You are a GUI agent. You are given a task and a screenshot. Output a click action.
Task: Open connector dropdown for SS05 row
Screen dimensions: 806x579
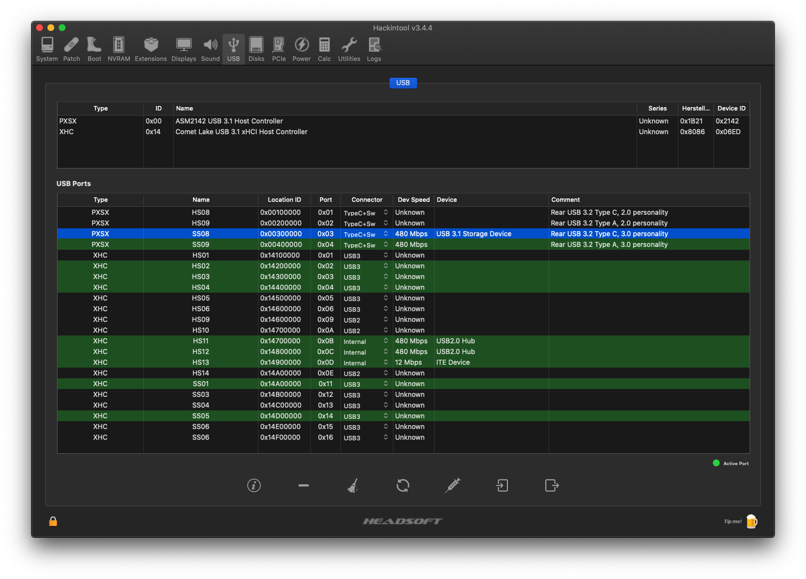point(386,416)
